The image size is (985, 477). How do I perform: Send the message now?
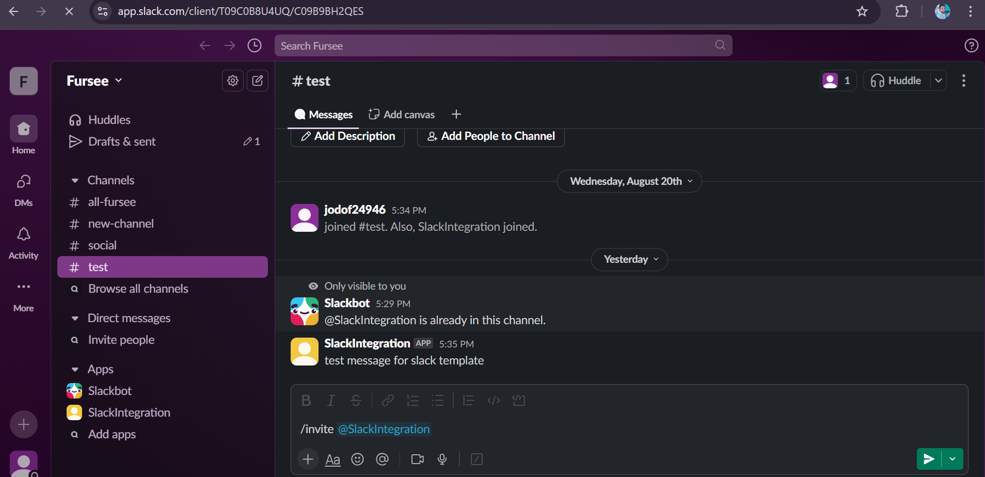[929, 459]
